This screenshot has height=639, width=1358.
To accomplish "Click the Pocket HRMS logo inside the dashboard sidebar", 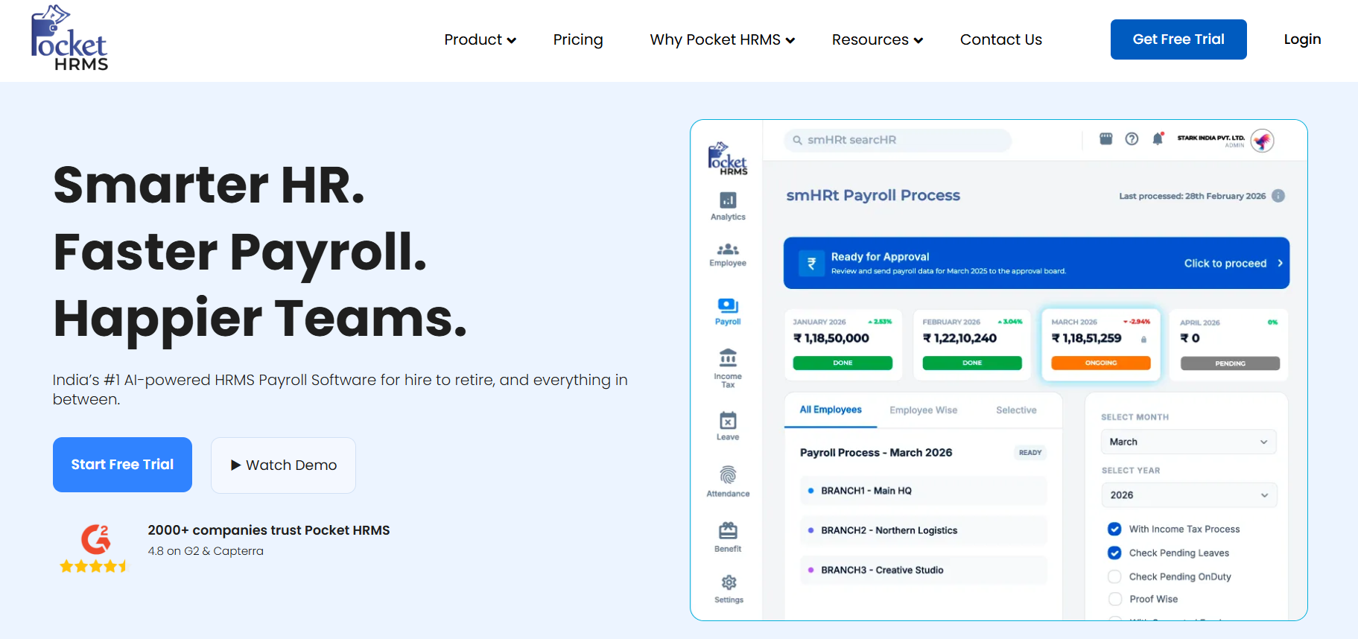I will coord(728,159).
